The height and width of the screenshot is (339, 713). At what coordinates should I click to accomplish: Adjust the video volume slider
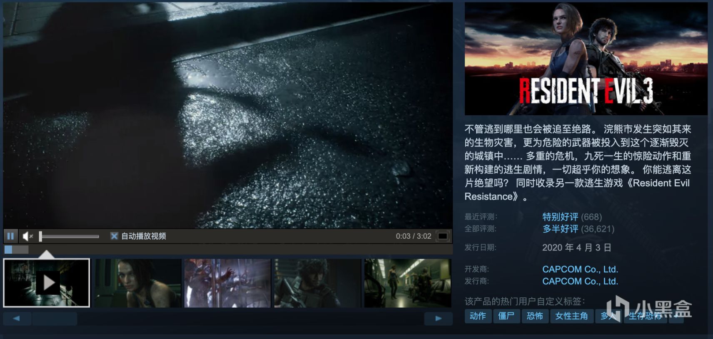click(x=69, y=236)
